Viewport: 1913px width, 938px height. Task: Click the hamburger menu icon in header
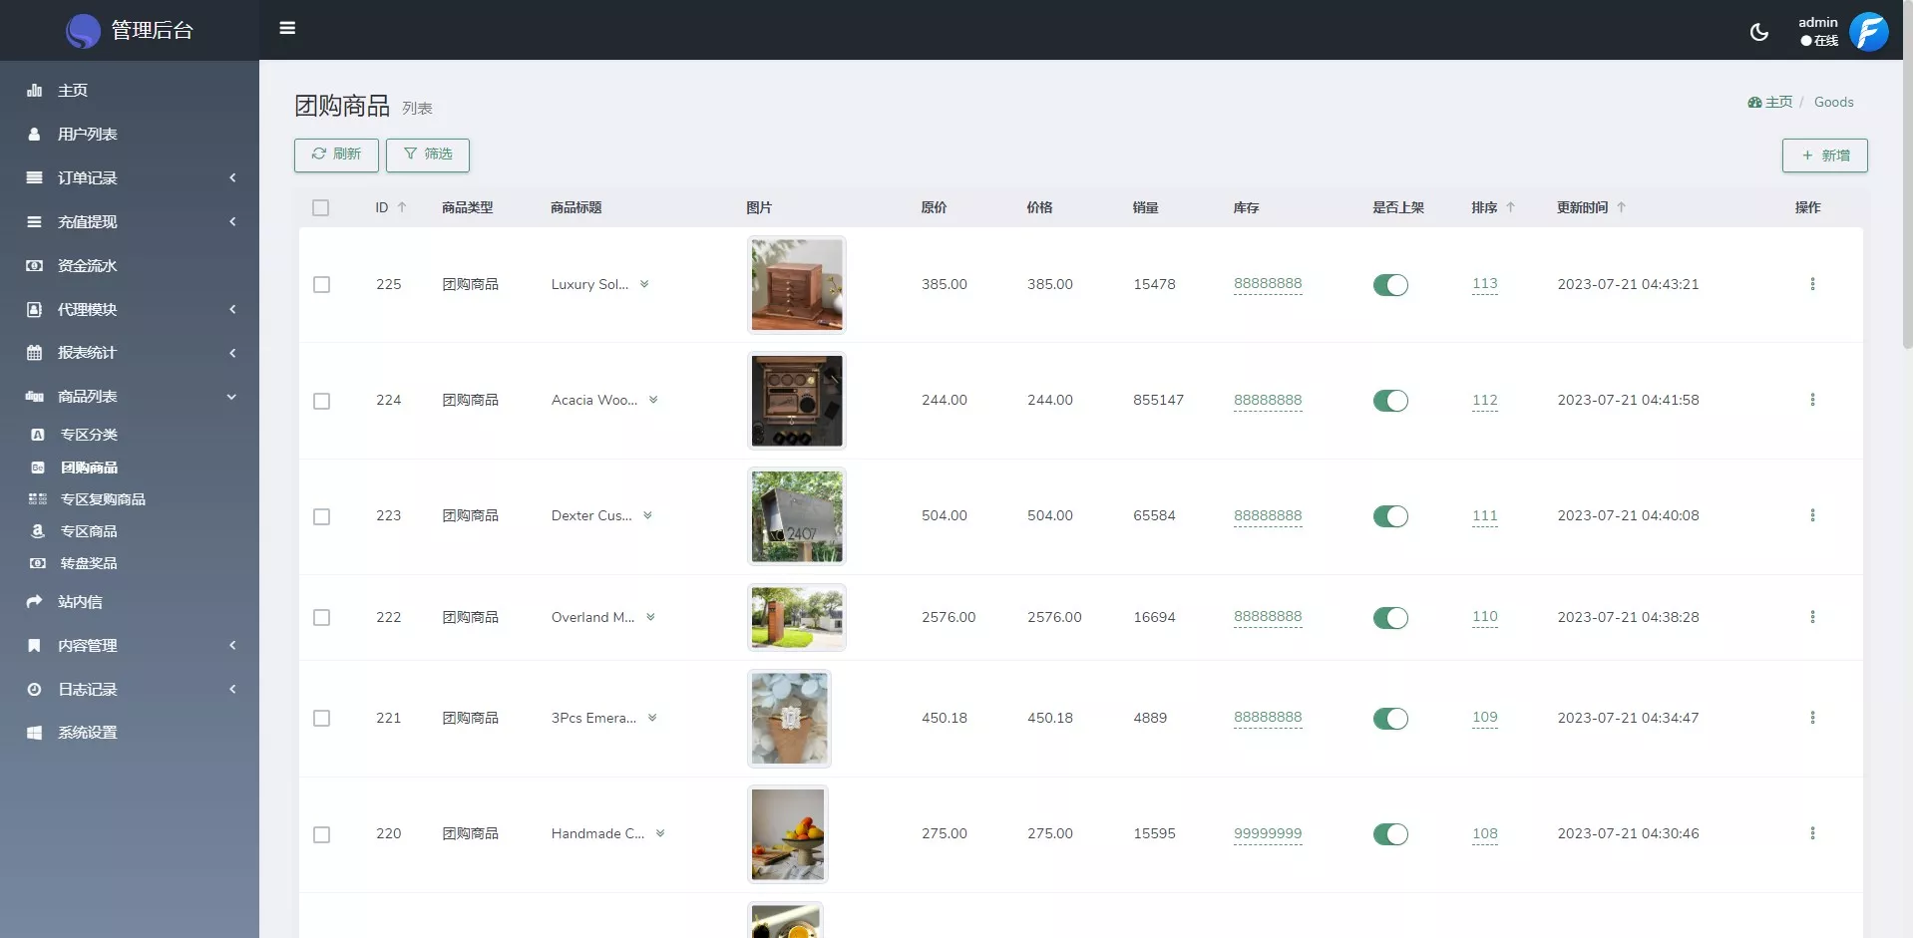point(287,28)
